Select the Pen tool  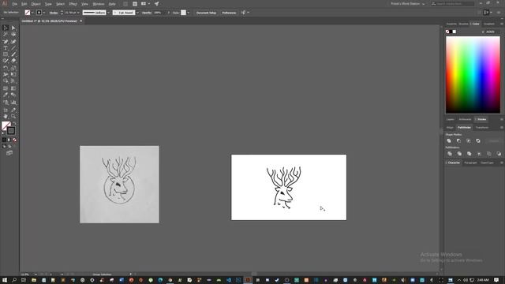pyautogui.click(x=6, y=42)
